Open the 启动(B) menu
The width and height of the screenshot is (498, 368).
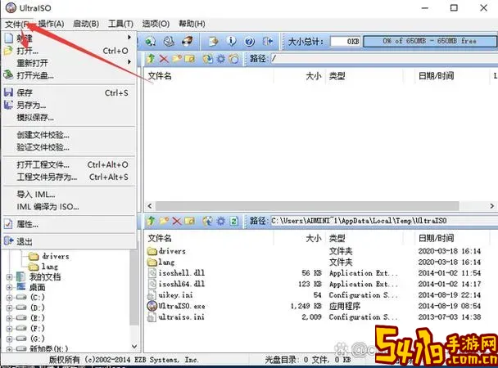coord(86,24)
